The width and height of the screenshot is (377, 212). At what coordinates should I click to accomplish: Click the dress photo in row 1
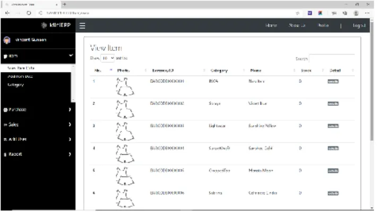[x=125, y=87]
